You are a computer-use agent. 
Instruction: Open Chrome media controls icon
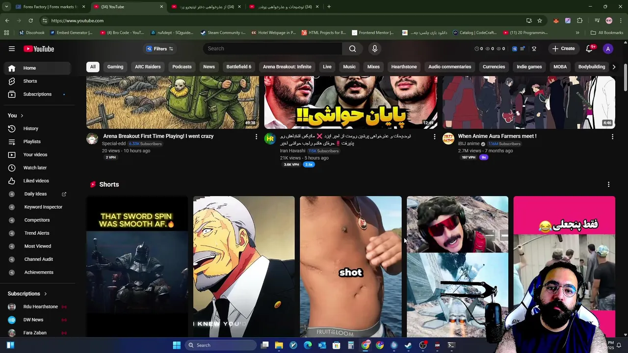point(597,21)
